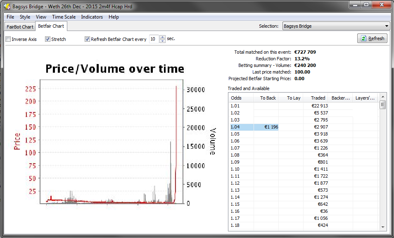
Task: Increase refresh interval with up arrow
Action: [163, 37]
